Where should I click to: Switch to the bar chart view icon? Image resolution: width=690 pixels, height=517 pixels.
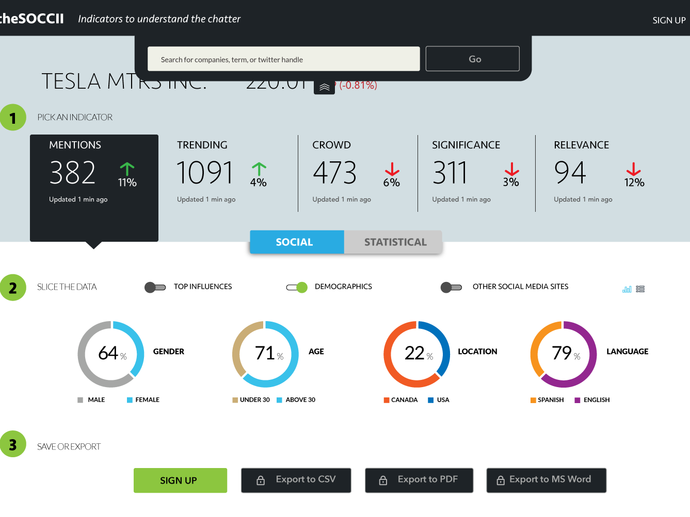point(627,289)
